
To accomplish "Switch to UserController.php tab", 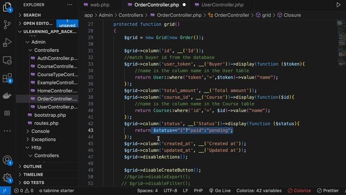I will (x=222, y=5).
